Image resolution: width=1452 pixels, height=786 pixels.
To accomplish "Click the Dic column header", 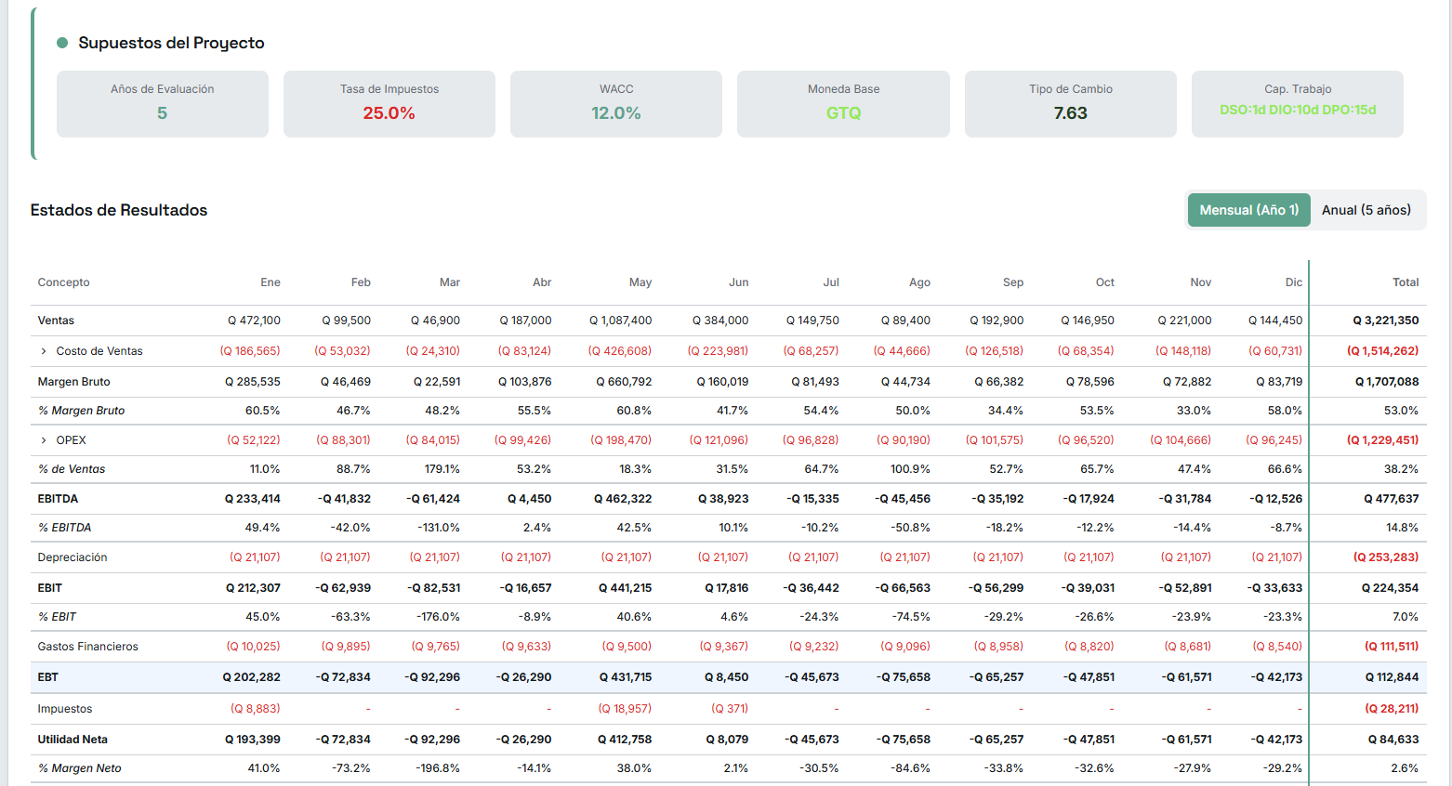I will (x=1294, y=282).
